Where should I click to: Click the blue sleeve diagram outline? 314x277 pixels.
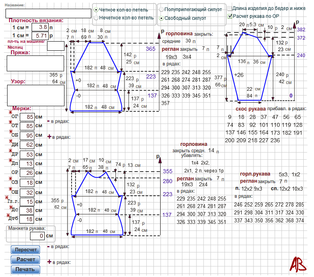pos(250,67)
